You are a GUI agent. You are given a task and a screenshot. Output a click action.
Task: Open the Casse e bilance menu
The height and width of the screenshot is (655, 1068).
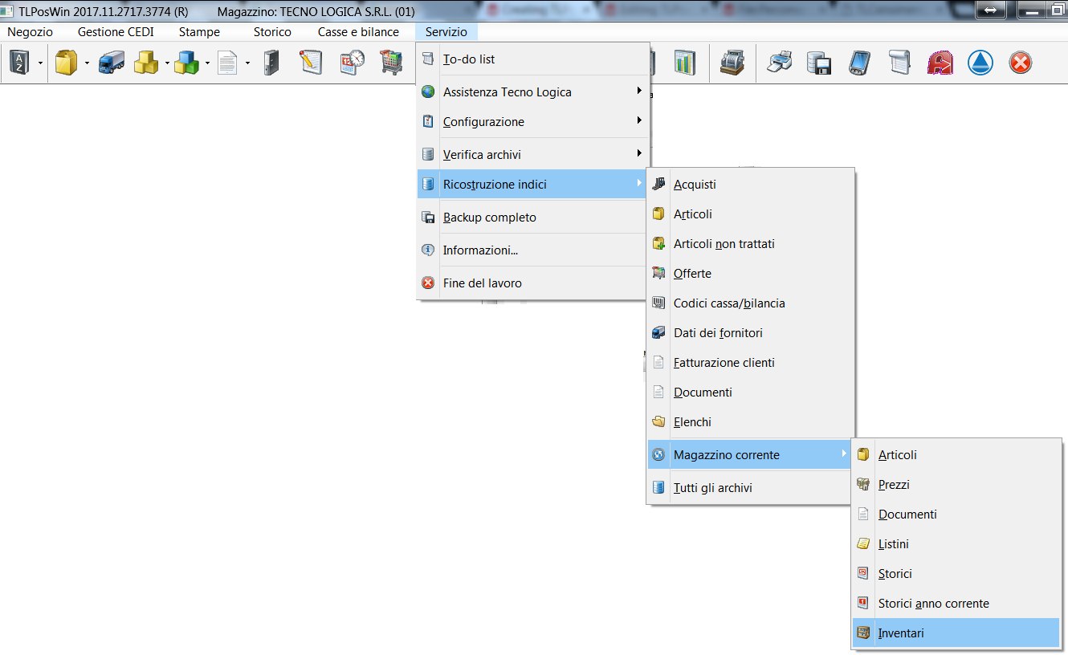pos(358,32)
